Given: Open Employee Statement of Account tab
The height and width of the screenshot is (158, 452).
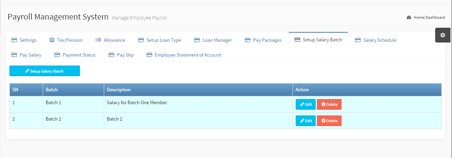Looking at the screenshot, I should coord(188,55).
